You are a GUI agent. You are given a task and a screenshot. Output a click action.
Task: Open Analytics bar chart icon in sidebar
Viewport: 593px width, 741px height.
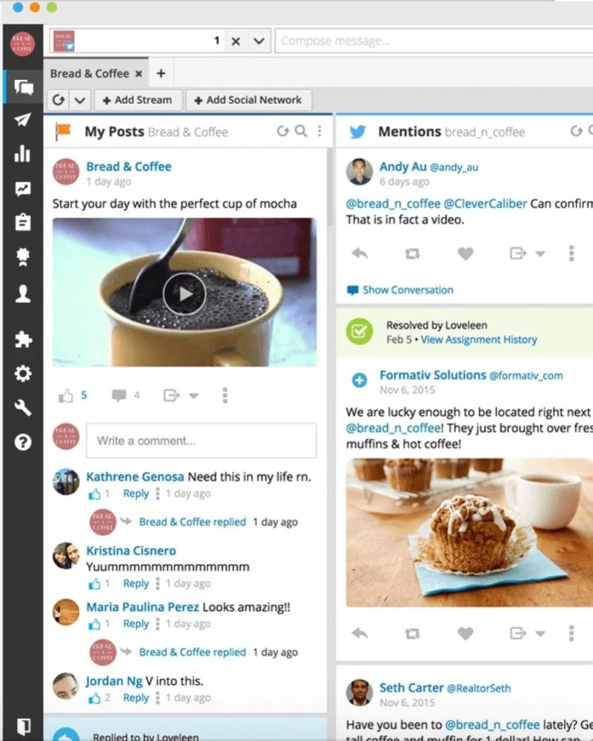pyautogui.click(x=24, y=153)
